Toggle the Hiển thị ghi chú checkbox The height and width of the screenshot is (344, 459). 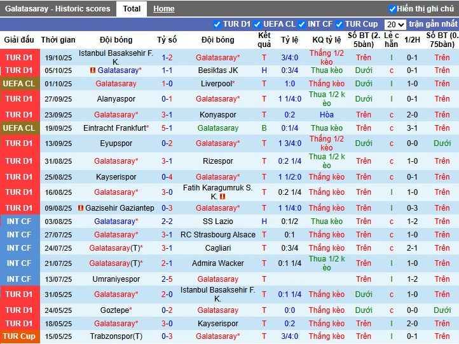coord(392,9)
